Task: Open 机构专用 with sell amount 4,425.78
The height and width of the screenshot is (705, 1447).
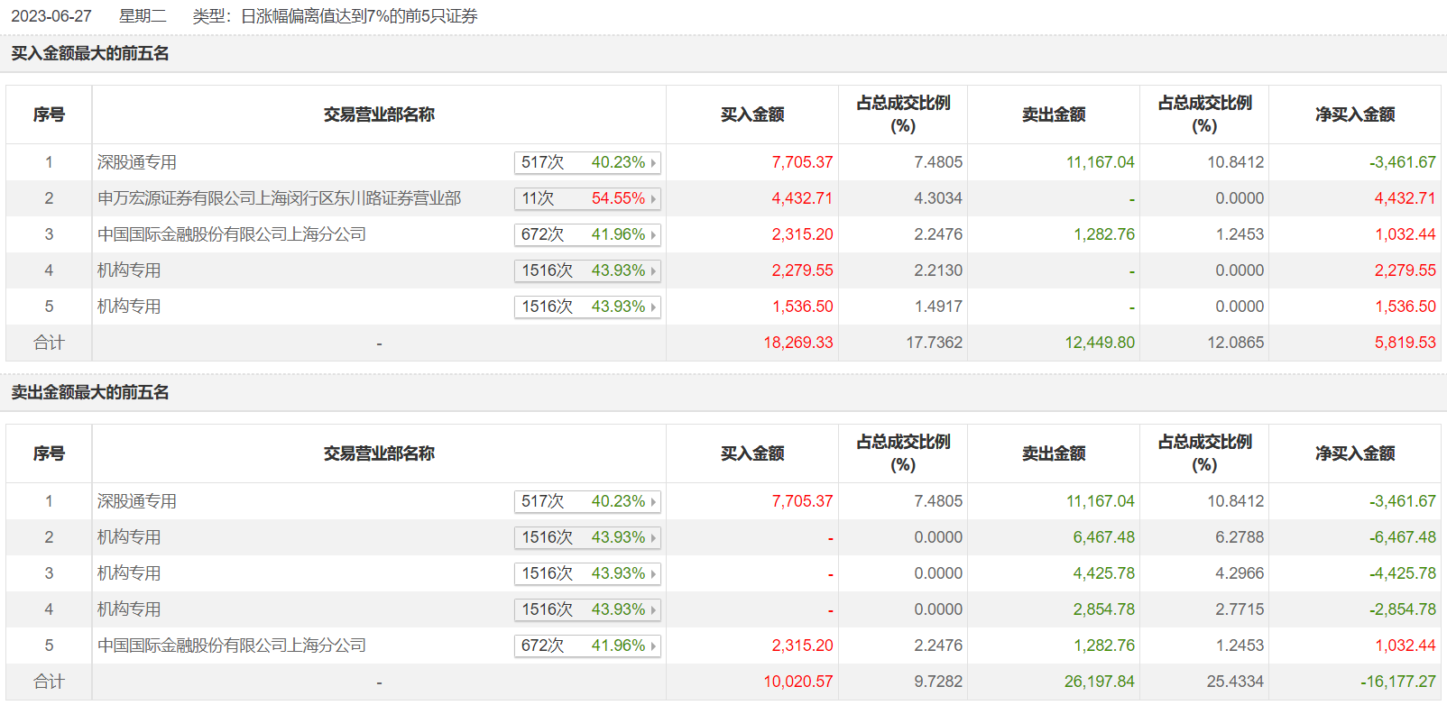Action: click(129, 573)
